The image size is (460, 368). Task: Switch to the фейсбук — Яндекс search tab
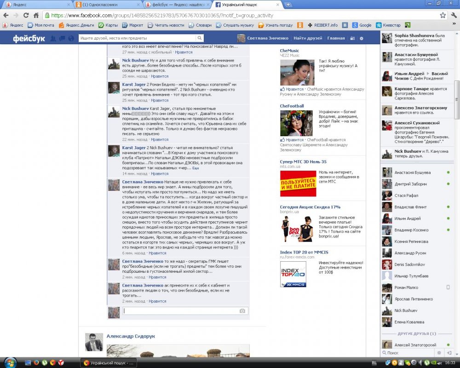(178, 5)
